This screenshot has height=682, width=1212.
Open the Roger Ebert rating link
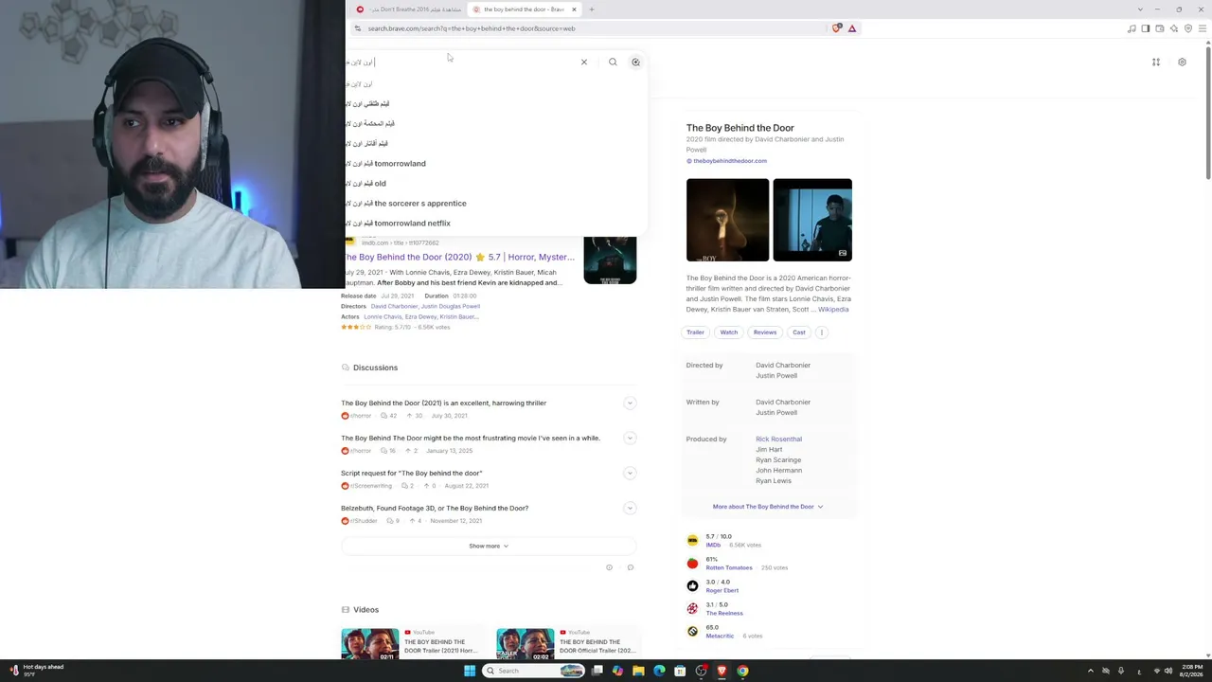point(722,591)
